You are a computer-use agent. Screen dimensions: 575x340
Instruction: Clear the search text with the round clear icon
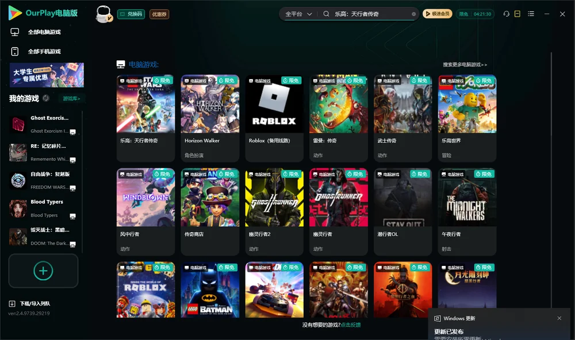pyautogui.click(x=413, y=14)
